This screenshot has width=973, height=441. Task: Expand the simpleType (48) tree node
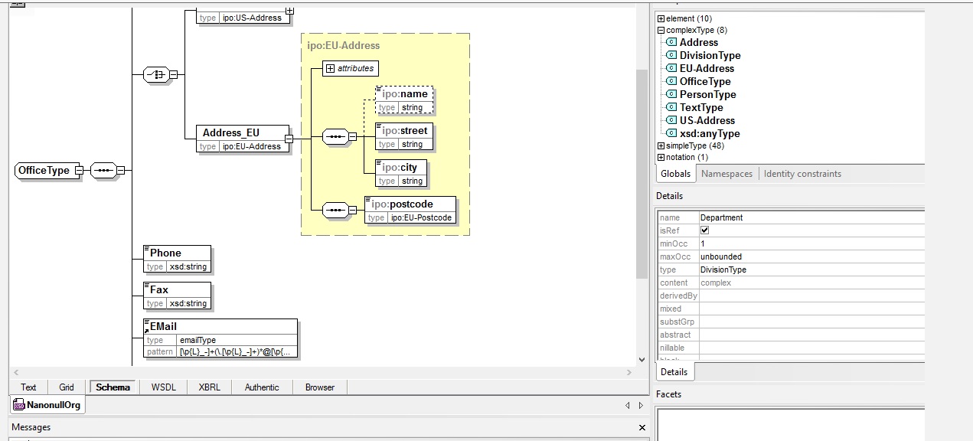661,145
